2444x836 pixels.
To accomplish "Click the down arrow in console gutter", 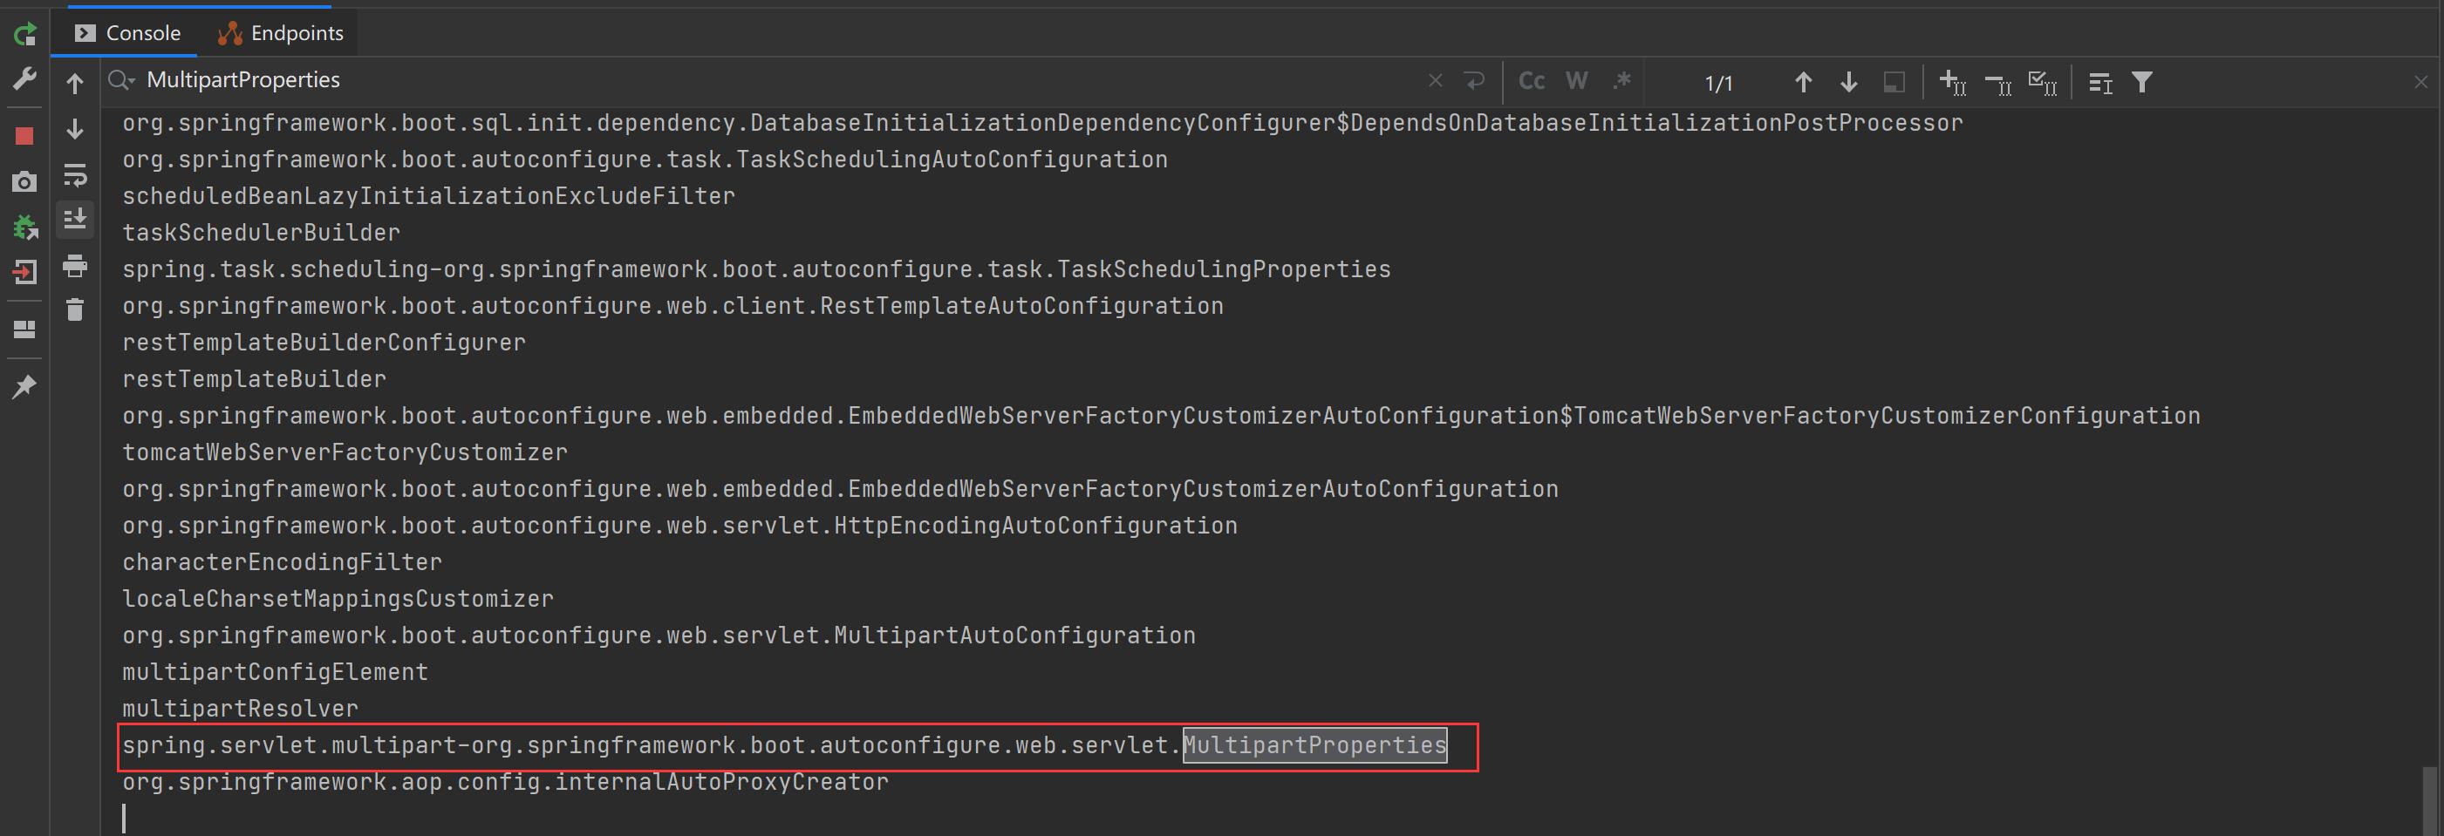I will click(x=75, y=129).
